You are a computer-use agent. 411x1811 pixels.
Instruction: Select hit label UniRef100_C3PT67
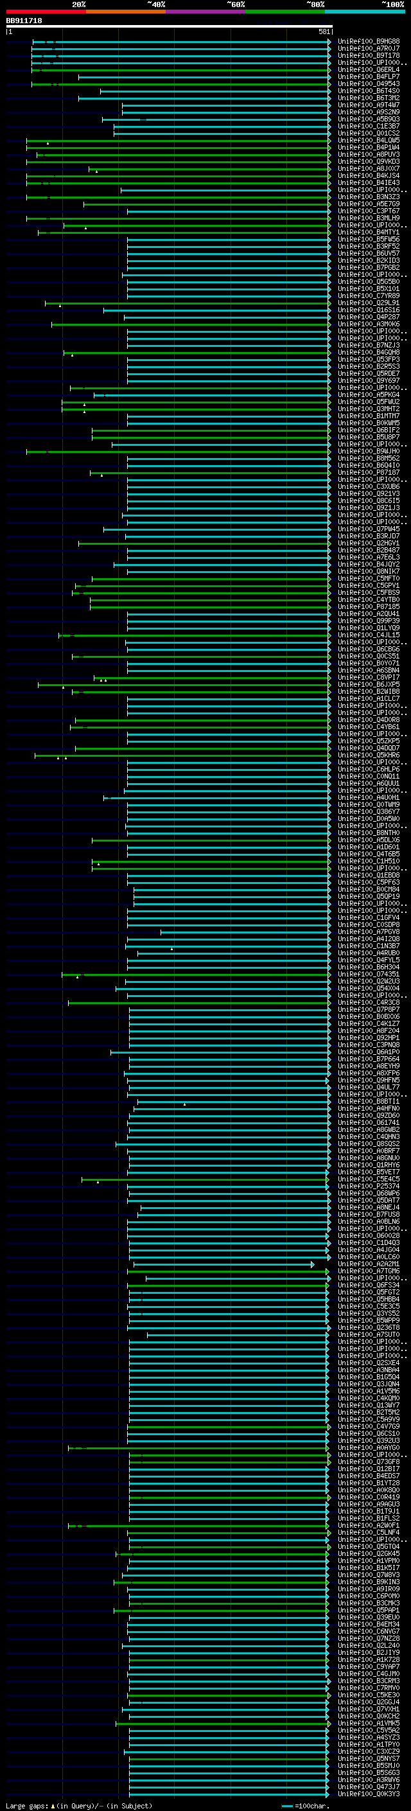point(369,211)
